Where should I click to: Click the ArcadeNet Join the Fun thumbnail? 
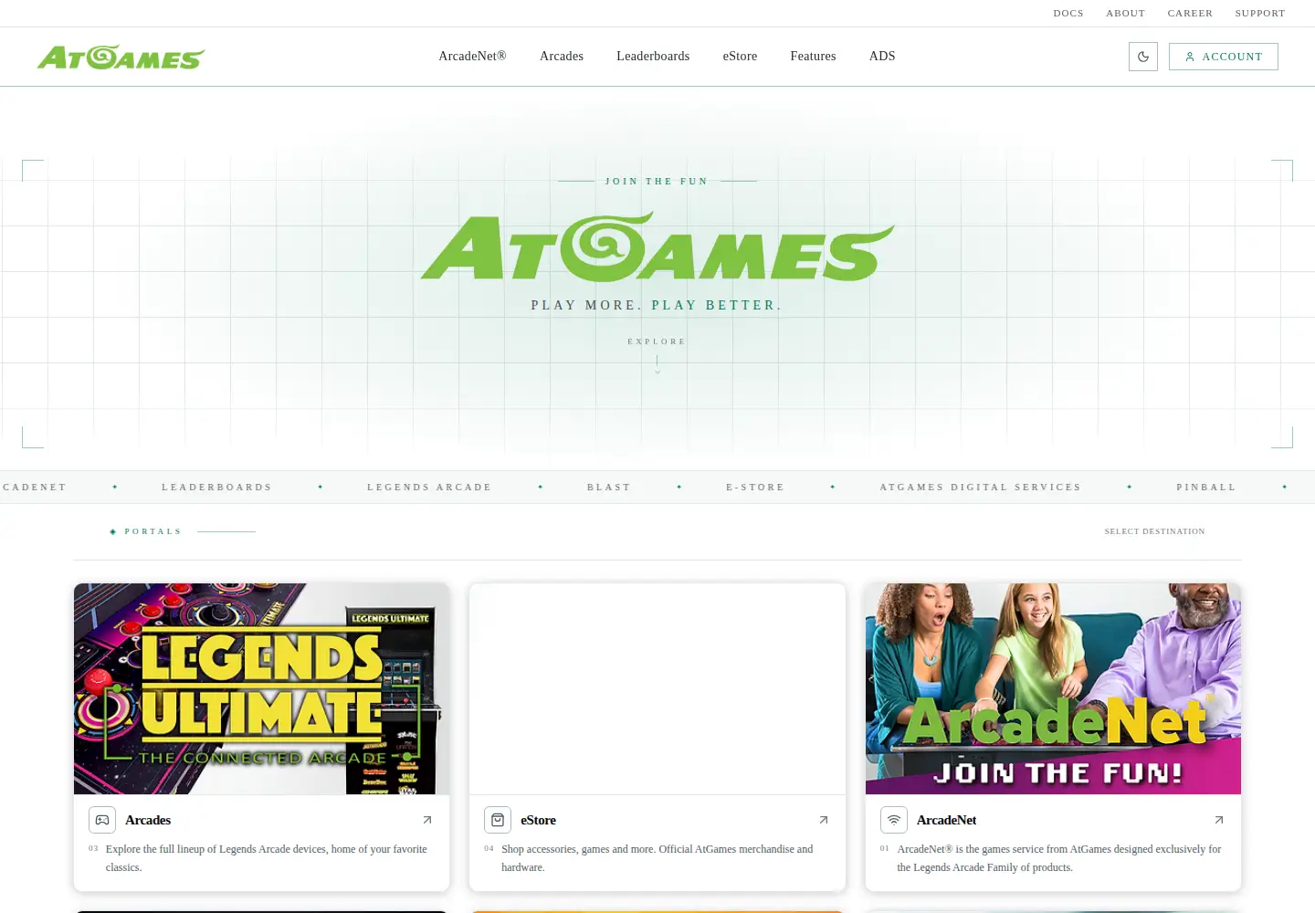click(1053, 688)
